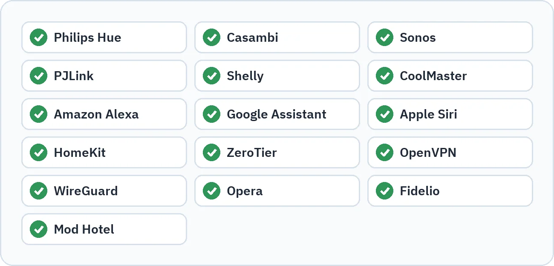554x266 pixels.
Task: Toggle the HomeKit check circle
Action: [x=39, y=153]
